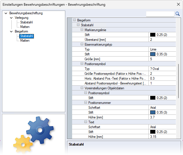
Task: Collapse the Eisenmarkierungstyp property group
Action: [x=82, y=45]
